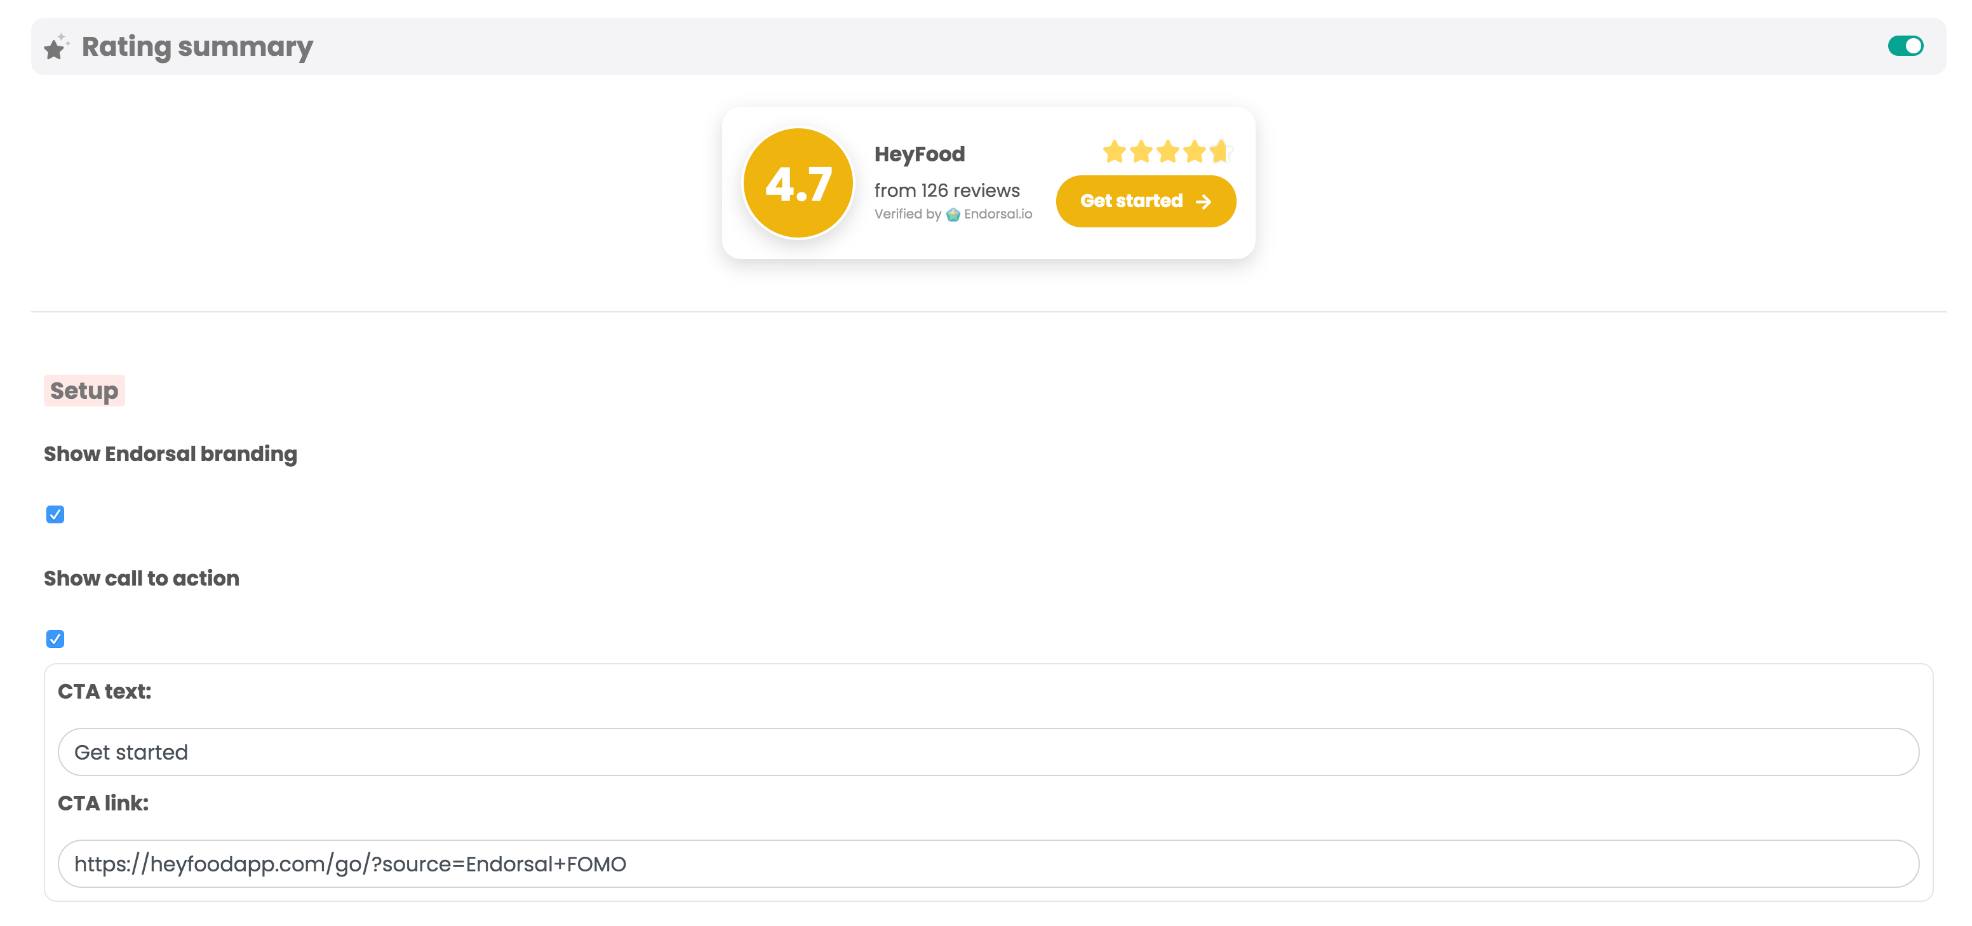The image size is (1972, 926).
Task: Click the Get started button in the preview
Action: pyautogui.click(x=1145, y=201)
